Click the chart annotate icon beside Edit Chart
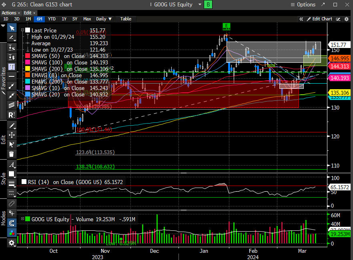Screen dimensions: 353x260 pyautogui.click(x=338, y=19)
